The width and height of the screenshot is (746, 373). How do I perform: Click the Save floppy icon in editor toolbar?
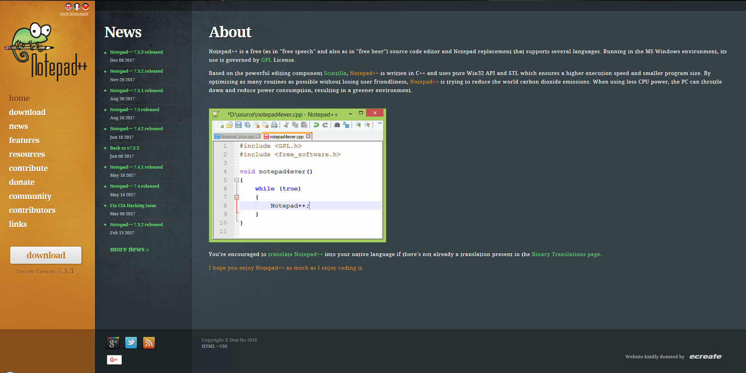click(x=238, y=125)
